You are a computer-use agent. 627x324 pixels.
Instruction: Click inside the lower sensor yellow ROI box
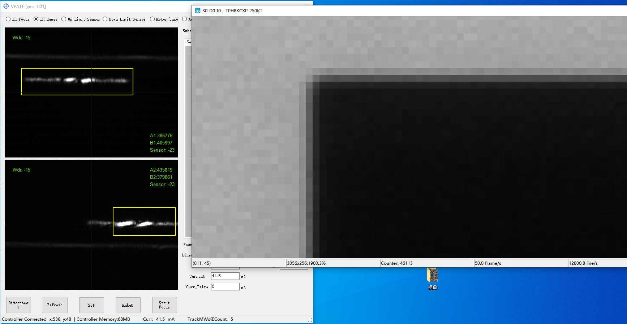144,221
